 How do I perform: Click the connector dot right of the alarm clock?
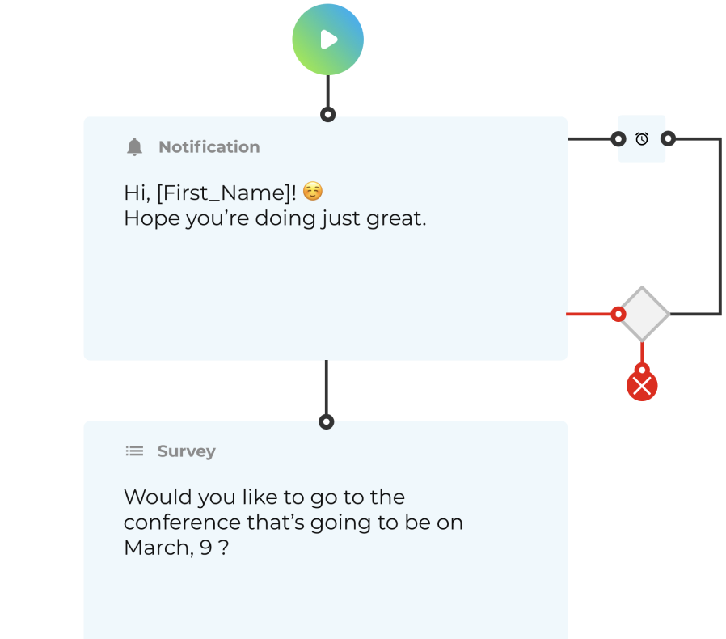tap(668, 139)
